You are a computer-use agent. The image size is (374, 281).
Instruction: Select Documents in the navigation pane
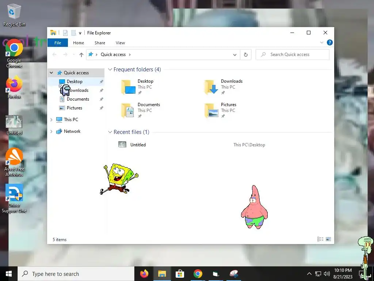tap(78, 99)
